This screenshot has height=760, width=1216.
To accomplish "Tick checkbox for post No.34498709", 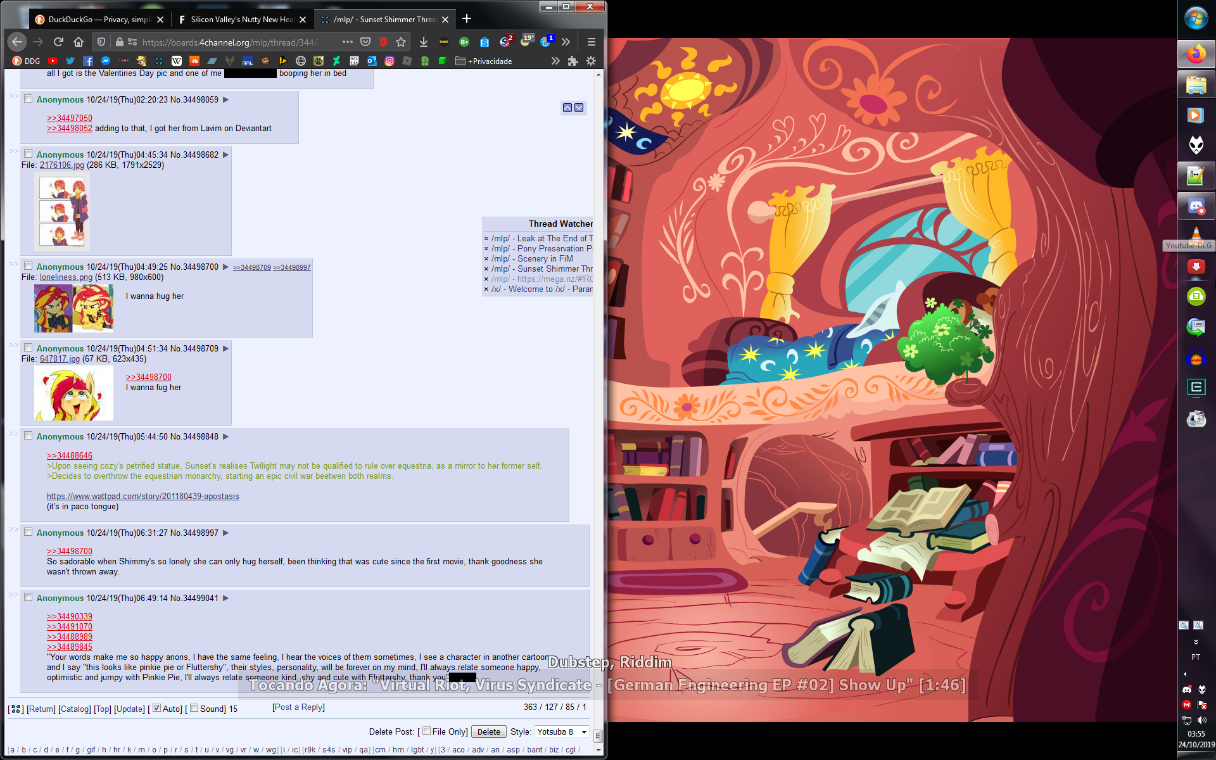I will 28,348.
